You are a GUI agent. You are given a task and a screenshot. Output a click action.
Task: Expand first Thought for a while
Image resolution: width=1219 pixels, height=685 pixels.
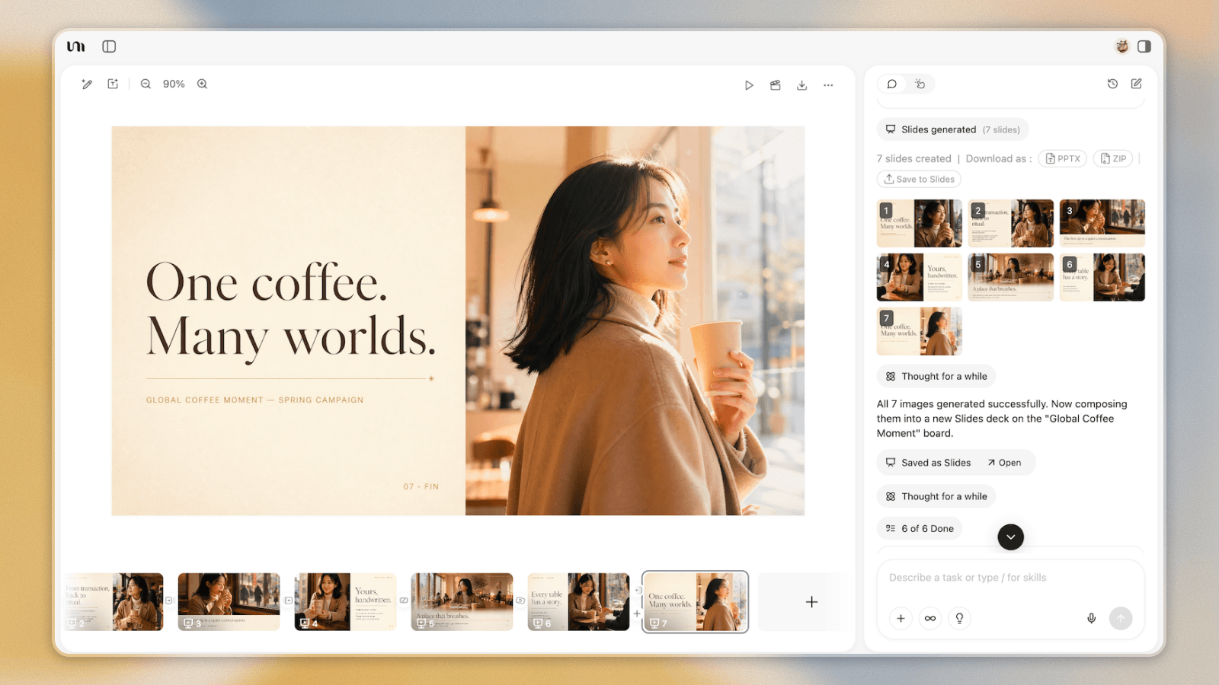pyautogui.click(x=936, y=376)
